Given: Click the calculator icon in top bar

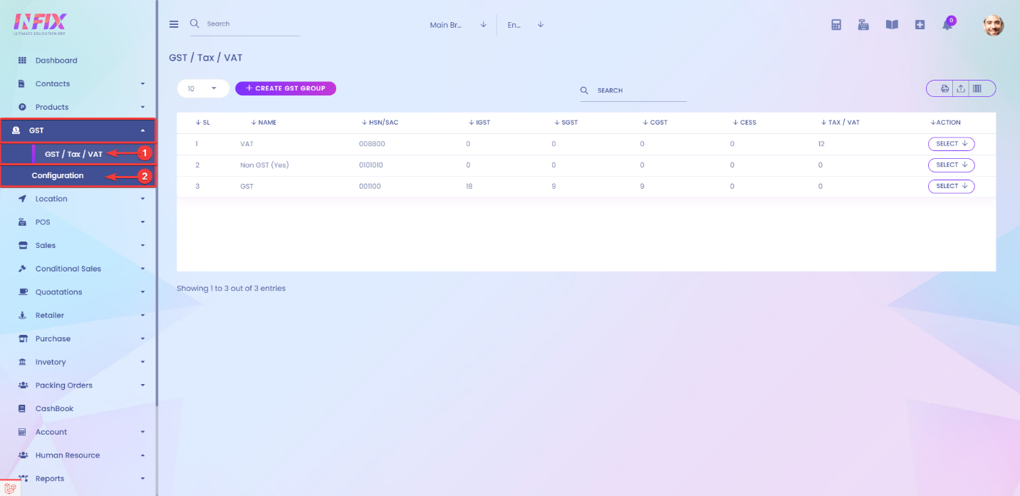Looking at the screenshot, I should [x=836, y=25].
